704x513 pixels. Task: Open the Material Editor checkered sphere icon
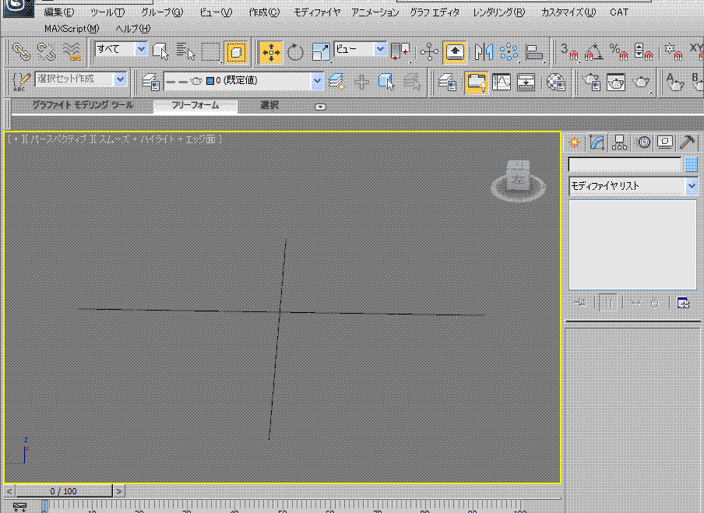(x=555, y=82)
